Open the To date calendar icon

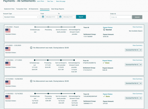click(x=60, y=17)
